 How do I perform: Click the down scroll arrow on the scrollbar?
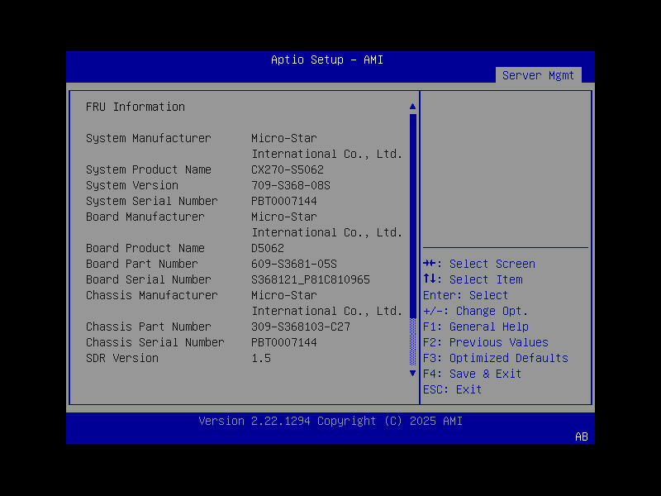coord(412,373)
